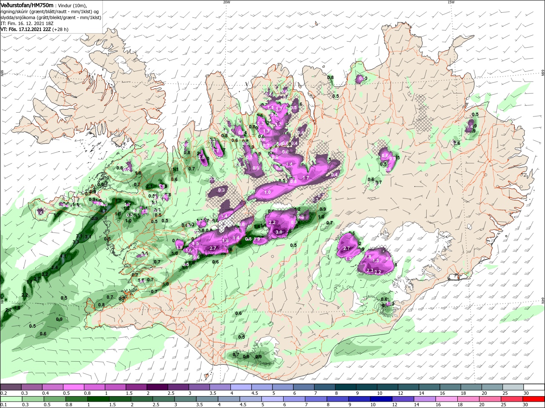Pick the dark green swatch labeled 1 in lower legend
Viewport: 545px width, 408px height.
pos(98,399)
